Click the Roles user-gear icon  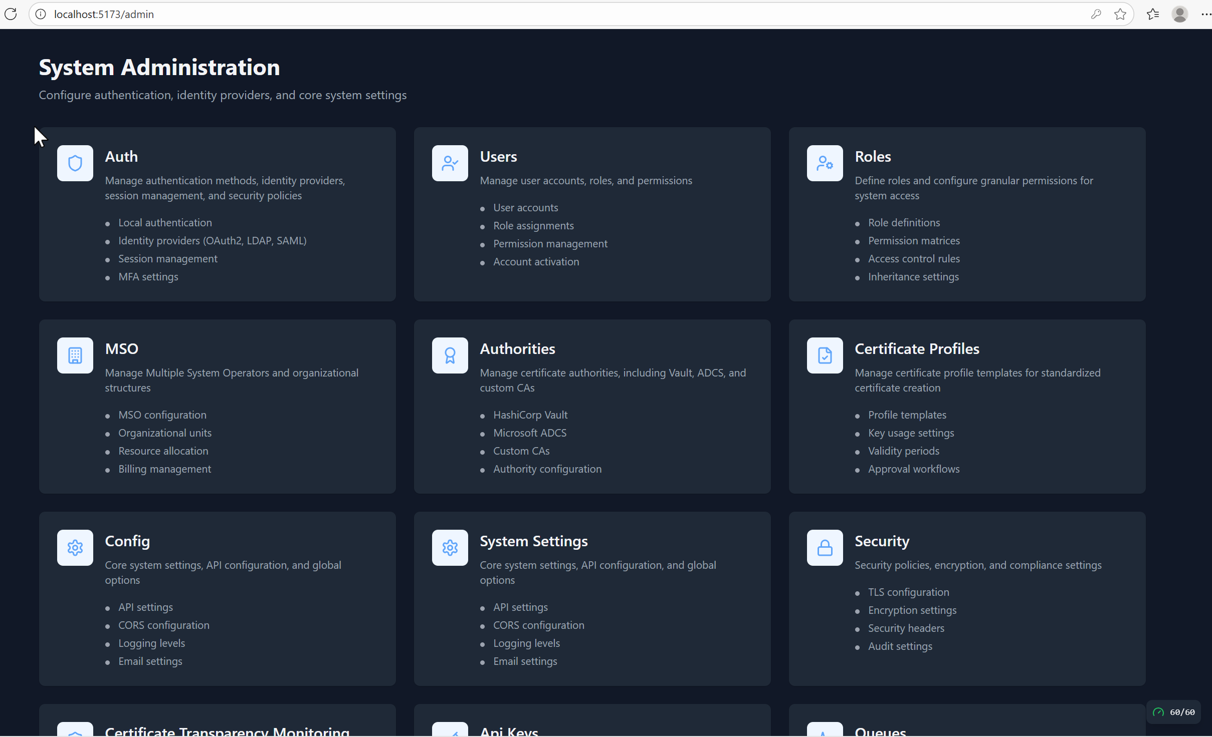point(825,163)
